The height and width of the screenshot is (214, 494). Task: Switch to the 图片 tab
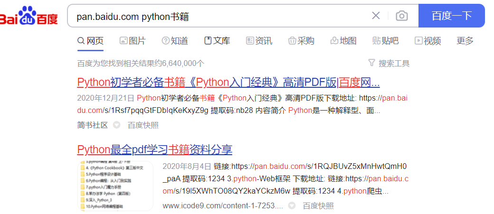133,41
